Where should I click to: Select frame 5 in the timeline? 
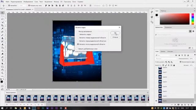click(35, 98)
